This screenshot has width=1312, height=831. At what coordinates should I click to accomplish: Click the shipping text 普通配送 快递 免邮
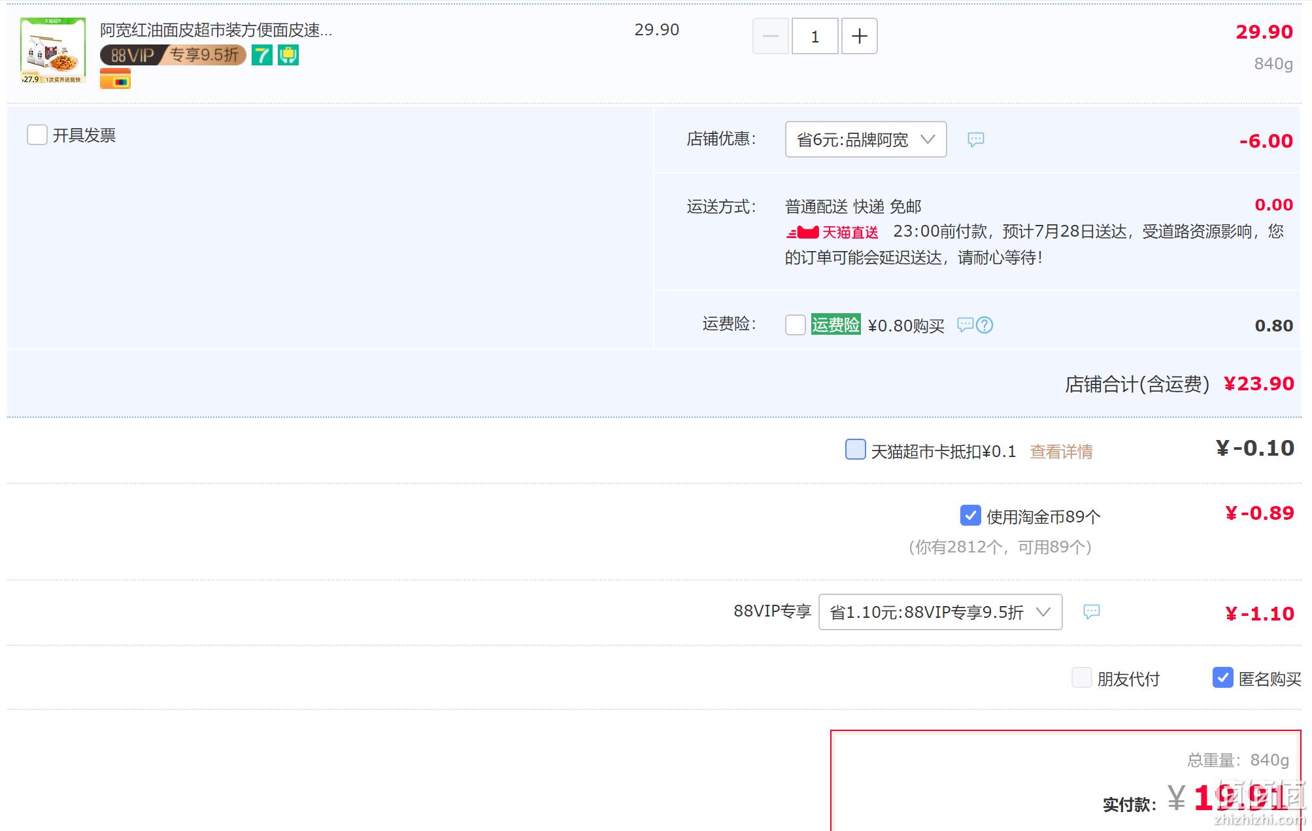(853, 207)
